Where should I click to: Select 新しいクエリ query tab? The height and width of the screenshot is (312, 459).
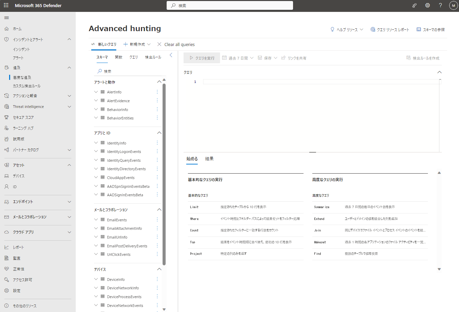104,44
